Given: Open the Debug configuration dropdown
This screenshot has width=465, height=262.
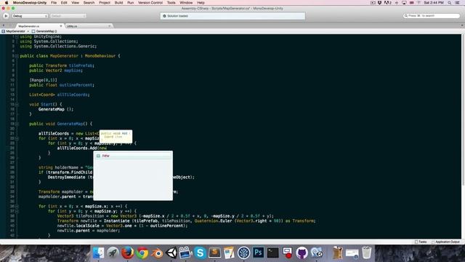Looking at the screenshot, I should [x=30, y=16].
